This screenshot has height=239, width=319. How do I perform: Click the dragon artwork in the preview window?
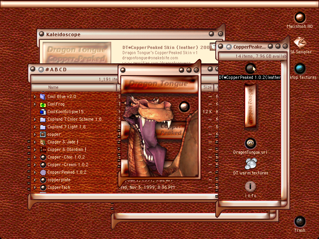(151, 135)
